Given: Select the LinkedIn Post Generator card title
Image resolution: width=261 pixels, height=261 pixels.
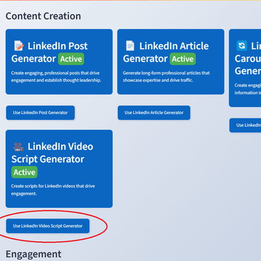Looking at the screenshot, I should pyautogui.click(x=49, y=52).
